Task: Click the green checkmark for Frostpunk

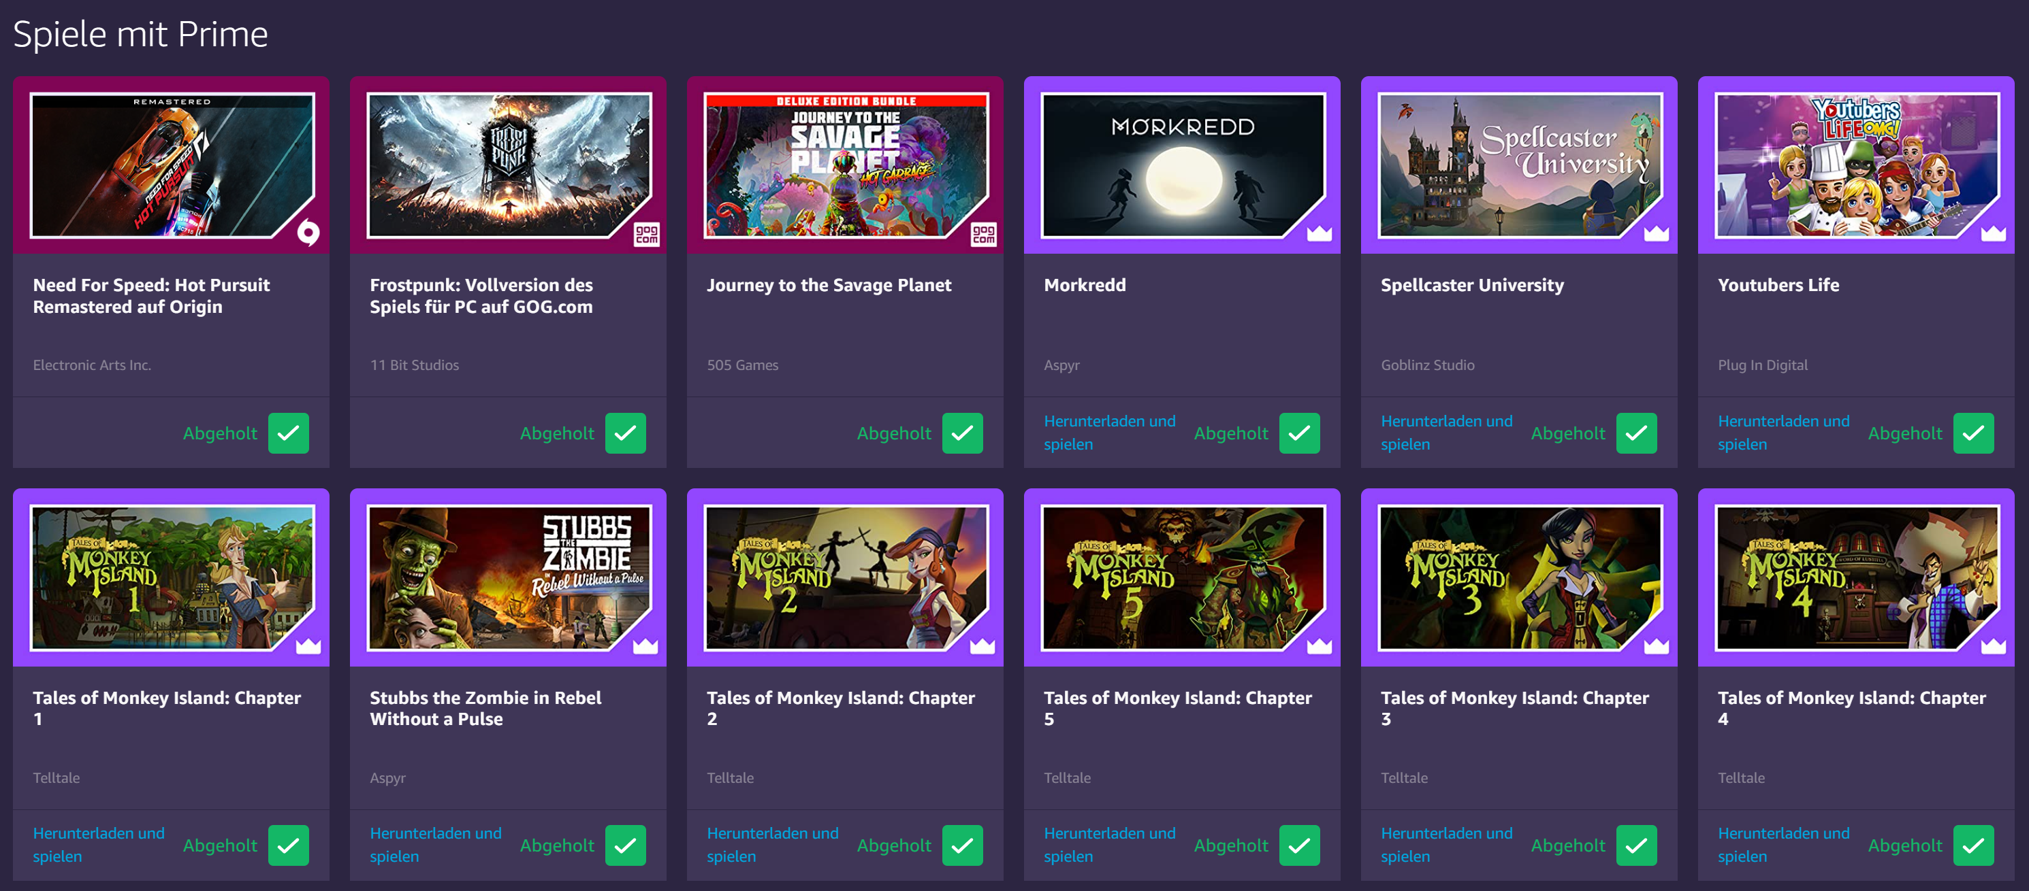Action: point(626,433)
